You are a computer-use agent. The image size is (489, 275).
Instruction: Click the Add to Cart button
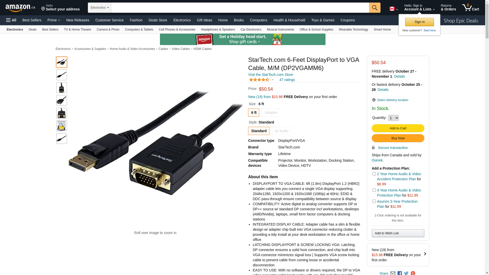(398, 128)
